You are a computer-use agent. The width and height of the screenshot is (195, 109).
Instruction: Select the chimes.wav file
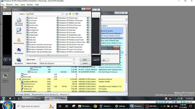click(x=32, y=18)
